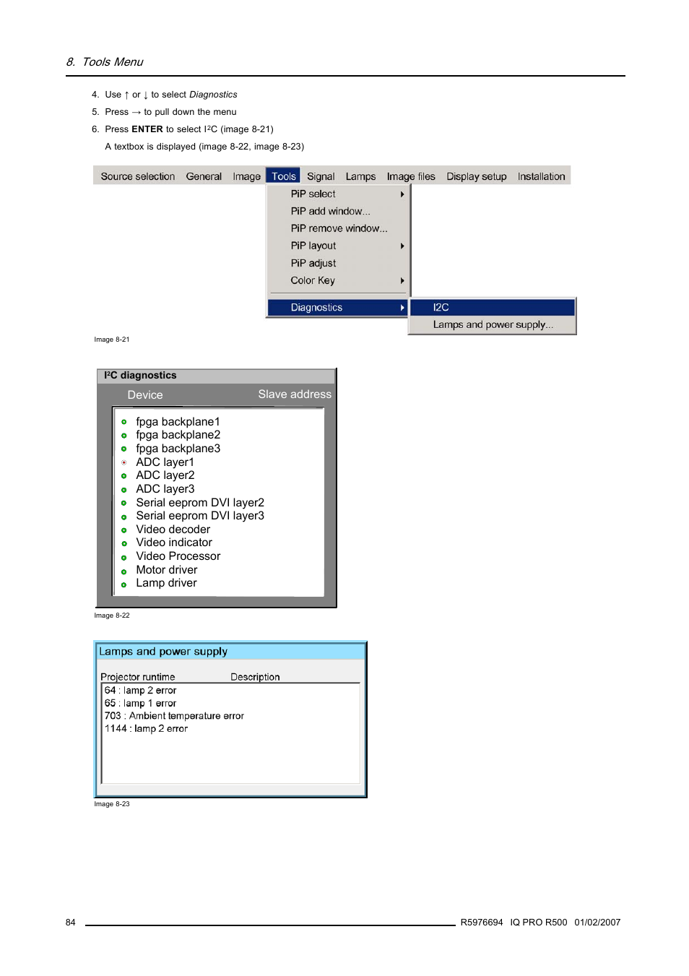Click red status icon beside ADC layer1
The image size is (689, 976).
123,462
